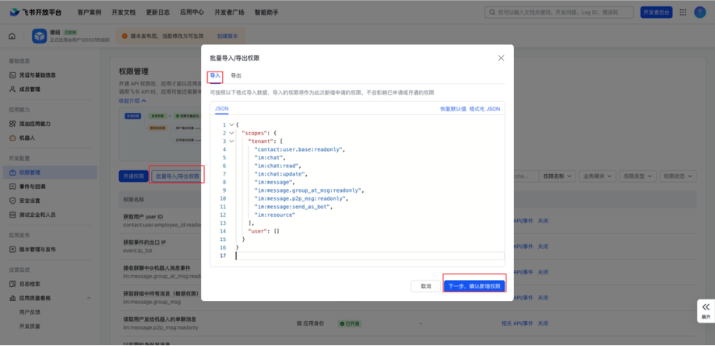Open the 权限状态 filter dropdown
This screenshot has height=346, width=715.
pyautogui.click(x=678, y=176)
